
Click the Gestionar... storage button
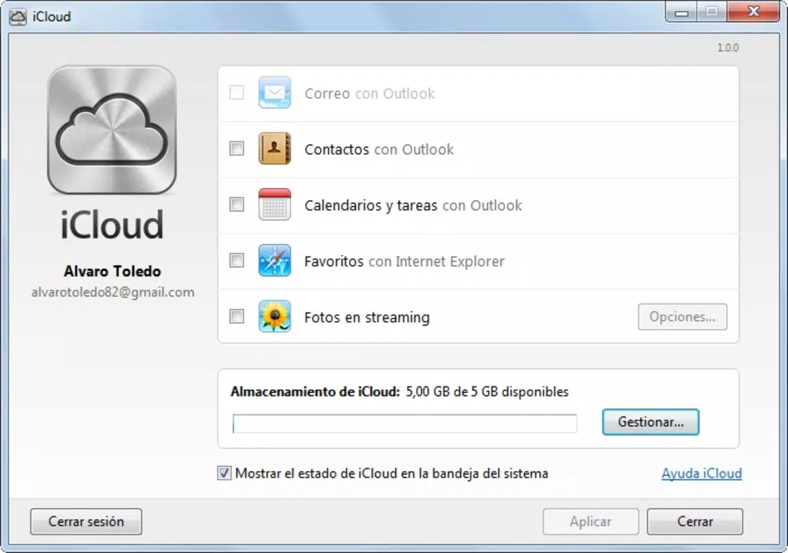coord(651,422)
